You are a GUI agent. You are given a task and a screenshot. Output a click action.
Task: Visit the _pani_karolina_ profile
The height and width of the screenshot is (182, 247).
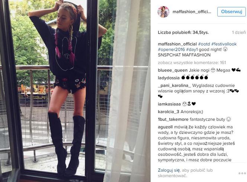coord(174,86)
